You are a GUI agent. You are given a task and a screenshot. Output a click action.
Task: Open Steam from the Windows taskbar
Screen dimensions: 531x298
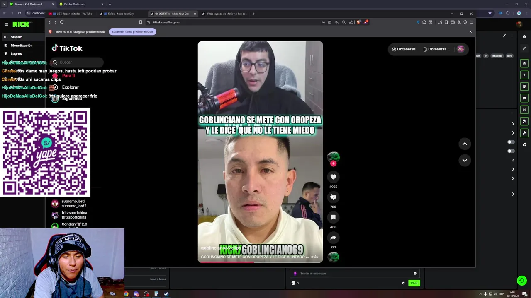tap(166, 294)
